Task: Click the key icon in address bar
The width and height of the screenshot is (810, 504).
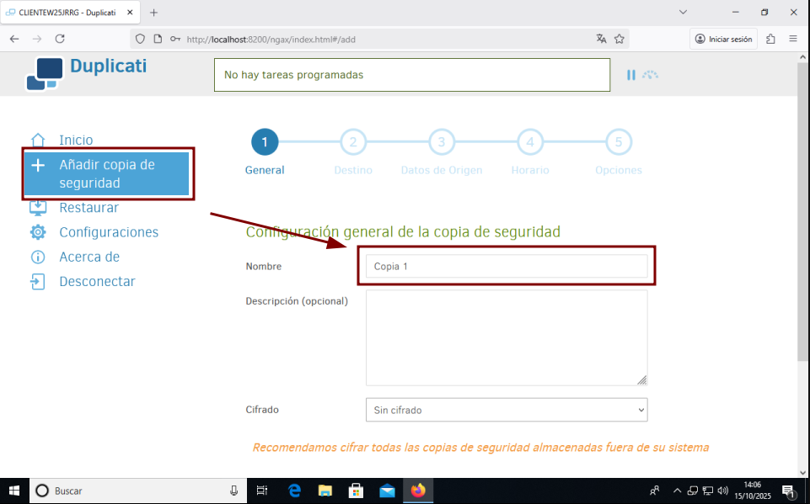Action: pos(175,39)
